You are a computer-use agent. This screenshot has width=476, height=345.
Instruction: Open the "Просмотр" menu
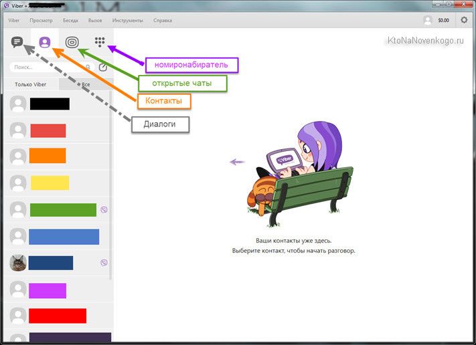coord(41,21)
